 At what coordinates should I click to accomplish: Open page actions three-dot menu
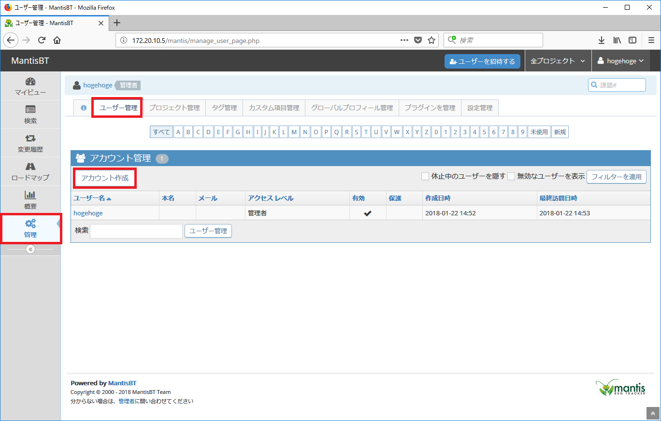tap(404, 40)
